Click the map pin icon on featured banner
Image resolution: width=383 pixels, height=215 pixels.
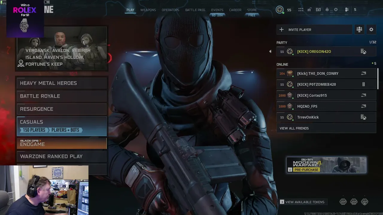tap(21, 63)
